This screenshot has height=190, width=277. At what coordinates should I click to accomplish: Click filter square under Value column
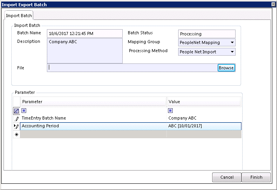170,111
